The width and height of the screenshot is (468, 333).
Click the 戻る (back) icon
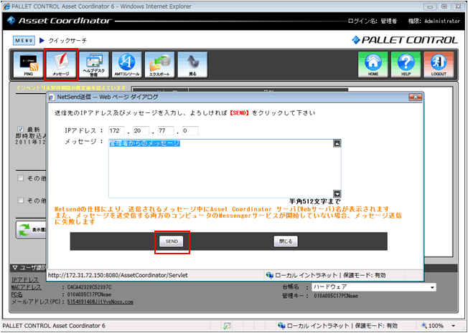(192, 64)
